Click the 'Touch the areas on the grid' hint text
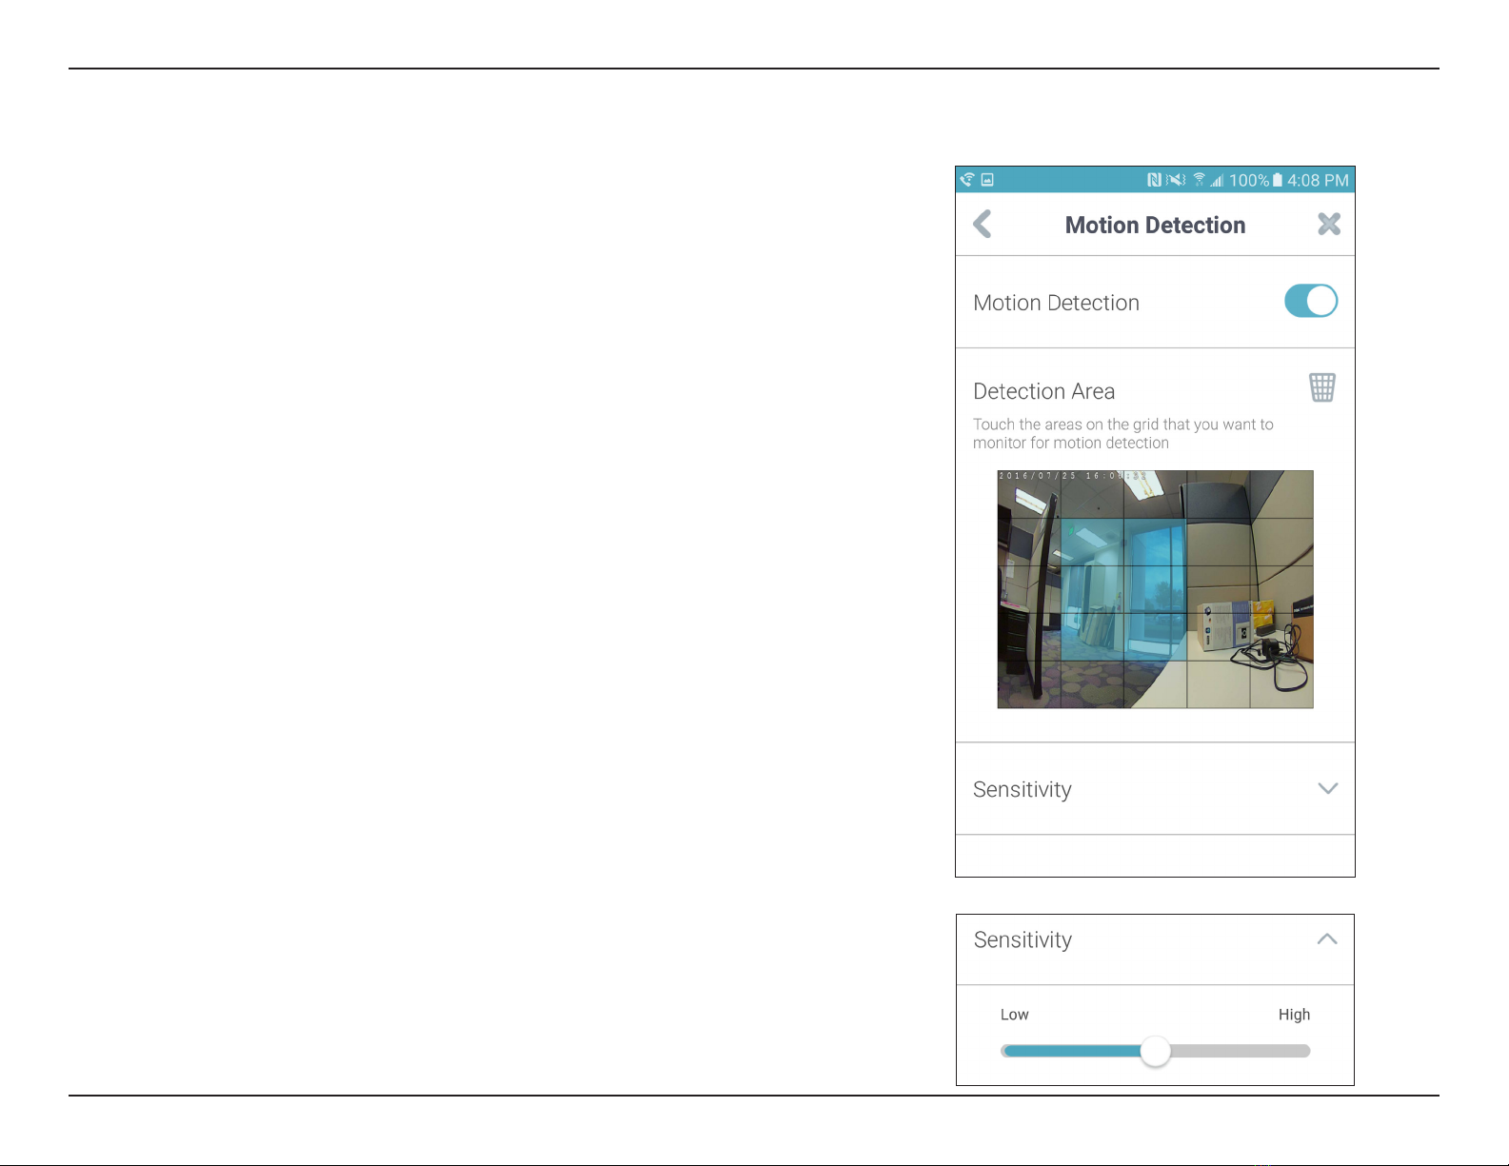This screenshot has height=1166, width=1509. click(x=1122, y=433)
